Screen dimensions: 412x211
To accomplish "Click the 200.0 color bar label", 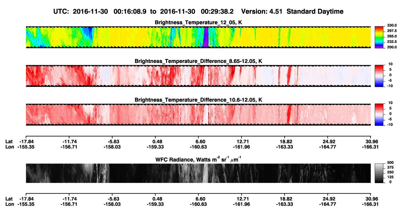I will point(392,47).
